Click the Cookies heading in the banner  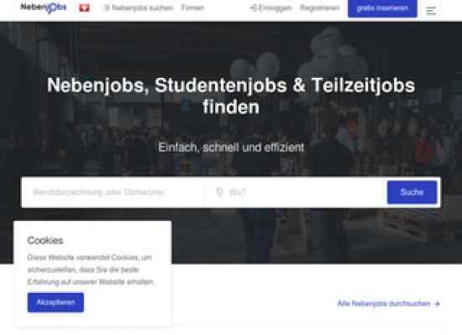click(45, 240)
